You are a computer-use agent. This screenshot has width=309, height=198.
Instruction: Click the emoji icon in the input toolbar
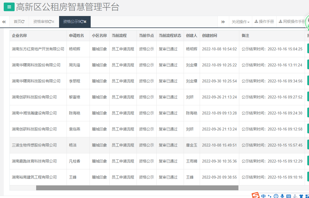pos(276,196)
